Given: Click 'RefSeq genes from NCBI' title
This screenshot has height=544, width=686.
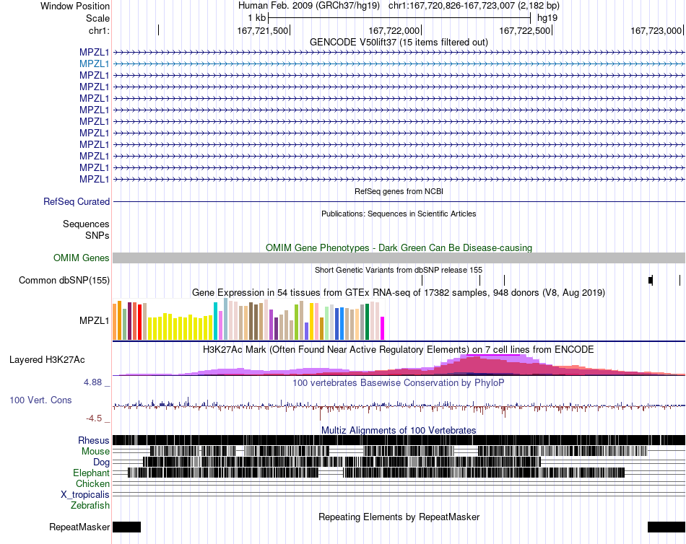Looking at the screenshot, I should pyautogui.click(x=399, y=191).
